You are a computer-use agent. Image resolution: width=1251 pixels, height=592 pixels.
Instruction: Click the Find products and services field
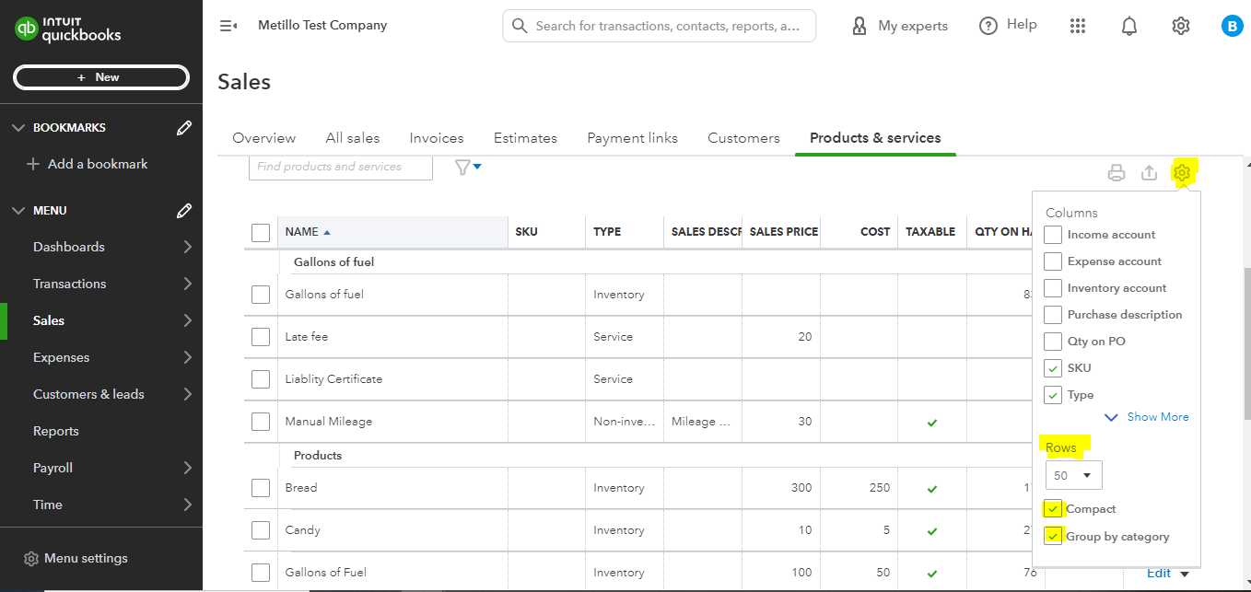(340, 167)
